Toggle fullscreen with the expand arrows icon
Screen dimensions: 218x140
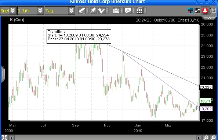4,137
